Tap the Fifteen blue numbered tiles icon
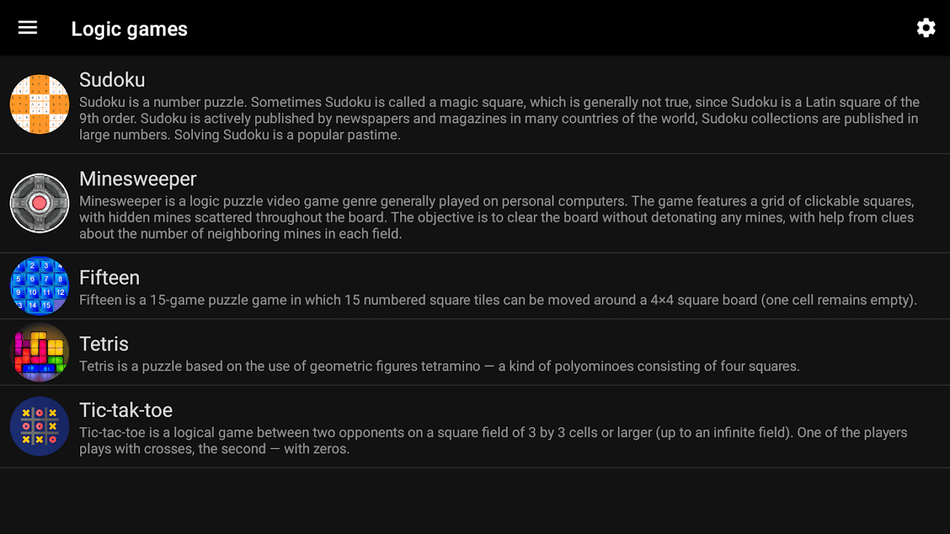This screenshot has width=950, height=534. point(39,286)
